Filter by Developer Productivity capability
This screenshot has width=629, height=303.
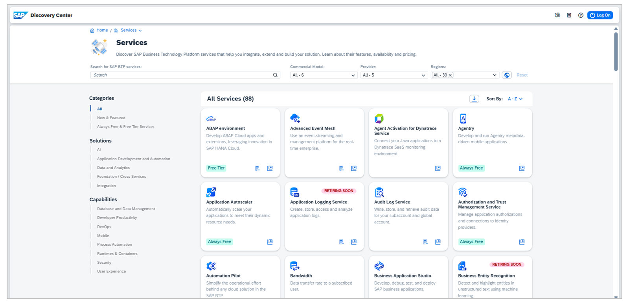[117, 217]
